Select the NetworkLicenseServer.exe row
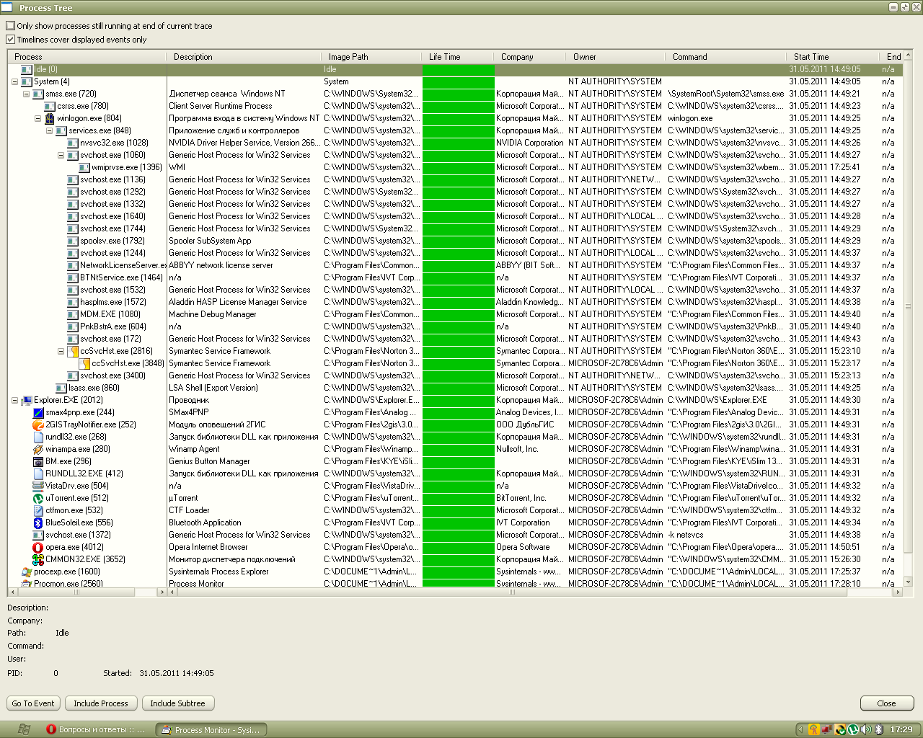The width and height of the screenshot is (923, 738). pos(454,265)
